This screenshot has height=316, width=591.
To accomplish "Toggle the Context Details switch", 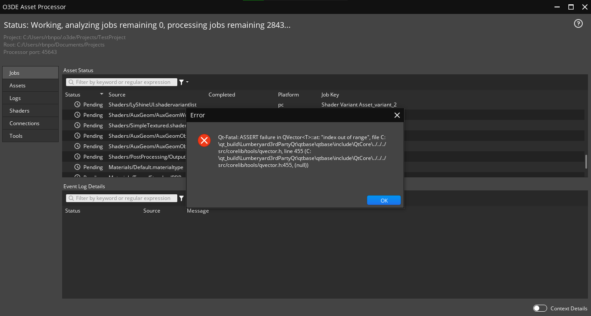I will (540, 308).
